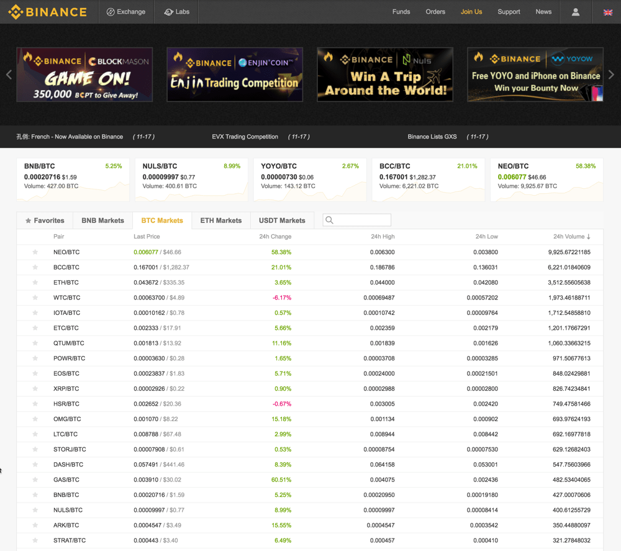Click the DASH/BTC pair name
The height and width of the screenshot is (551, 621).
click(x=68, y=464)
